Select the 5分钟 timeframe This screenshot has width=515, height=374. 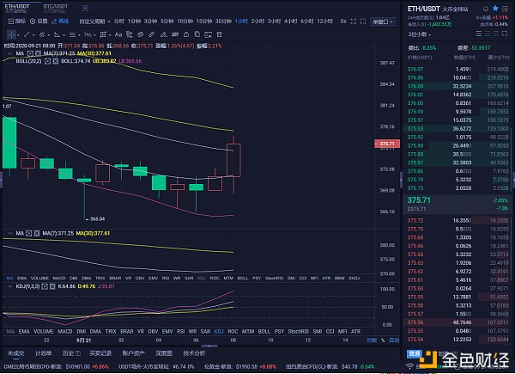point(167,21)
